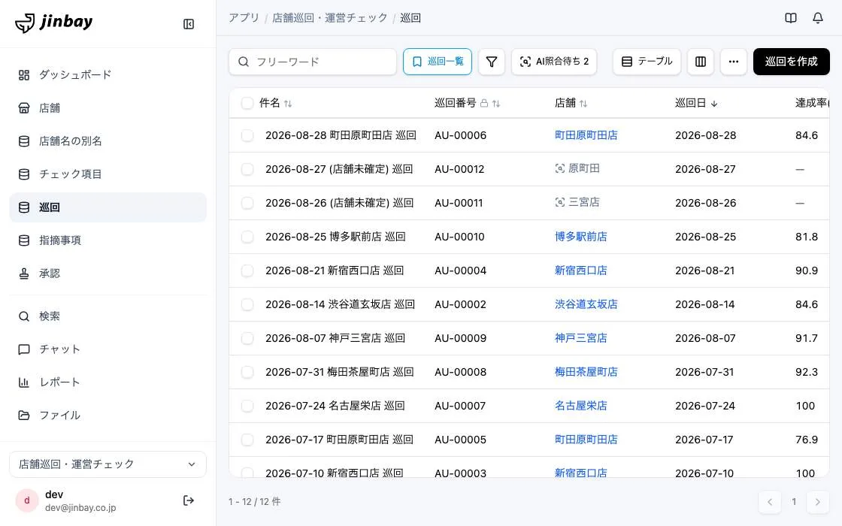Open ファイル in the sidebar
Image resolution: width=842 pixels, height=526 pixels.
click(108, 416)
